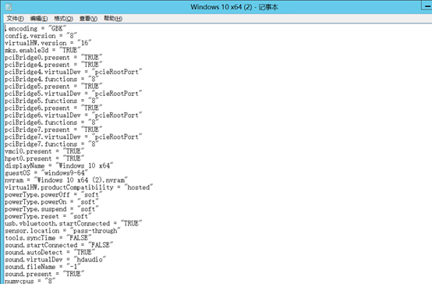432x284 pixels.
Task: Click the vmci0.present = "TRUE" line
Action: (x=44, y=151)
